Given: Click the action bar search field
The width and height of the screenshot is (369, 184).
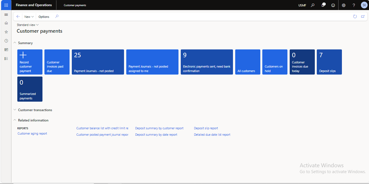Looking at the screenshot, I should (x=57, y=16).
